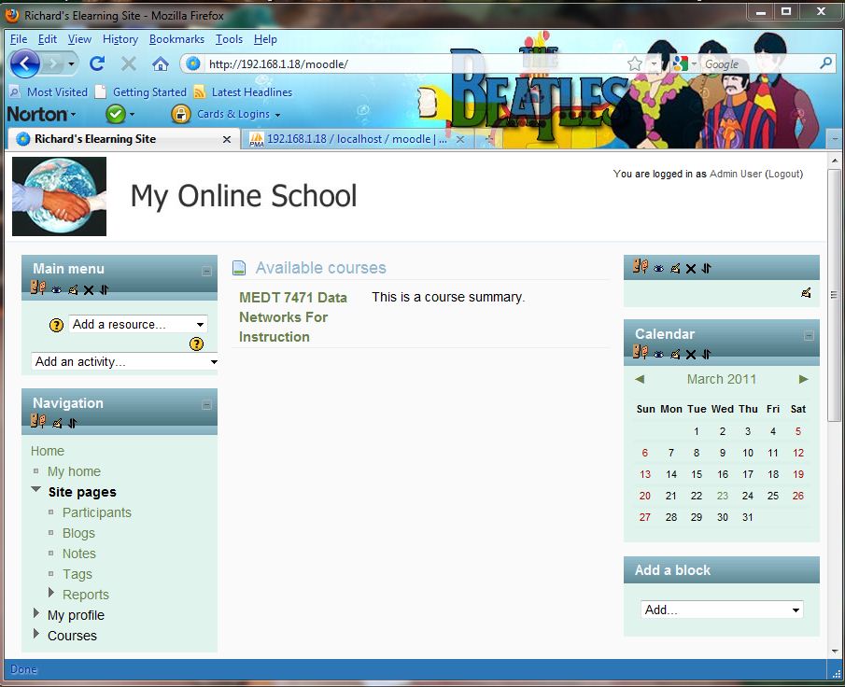The height and width of the screenshot is (687, 845).
Task: Click the Logout link
Action: point(784,174)
